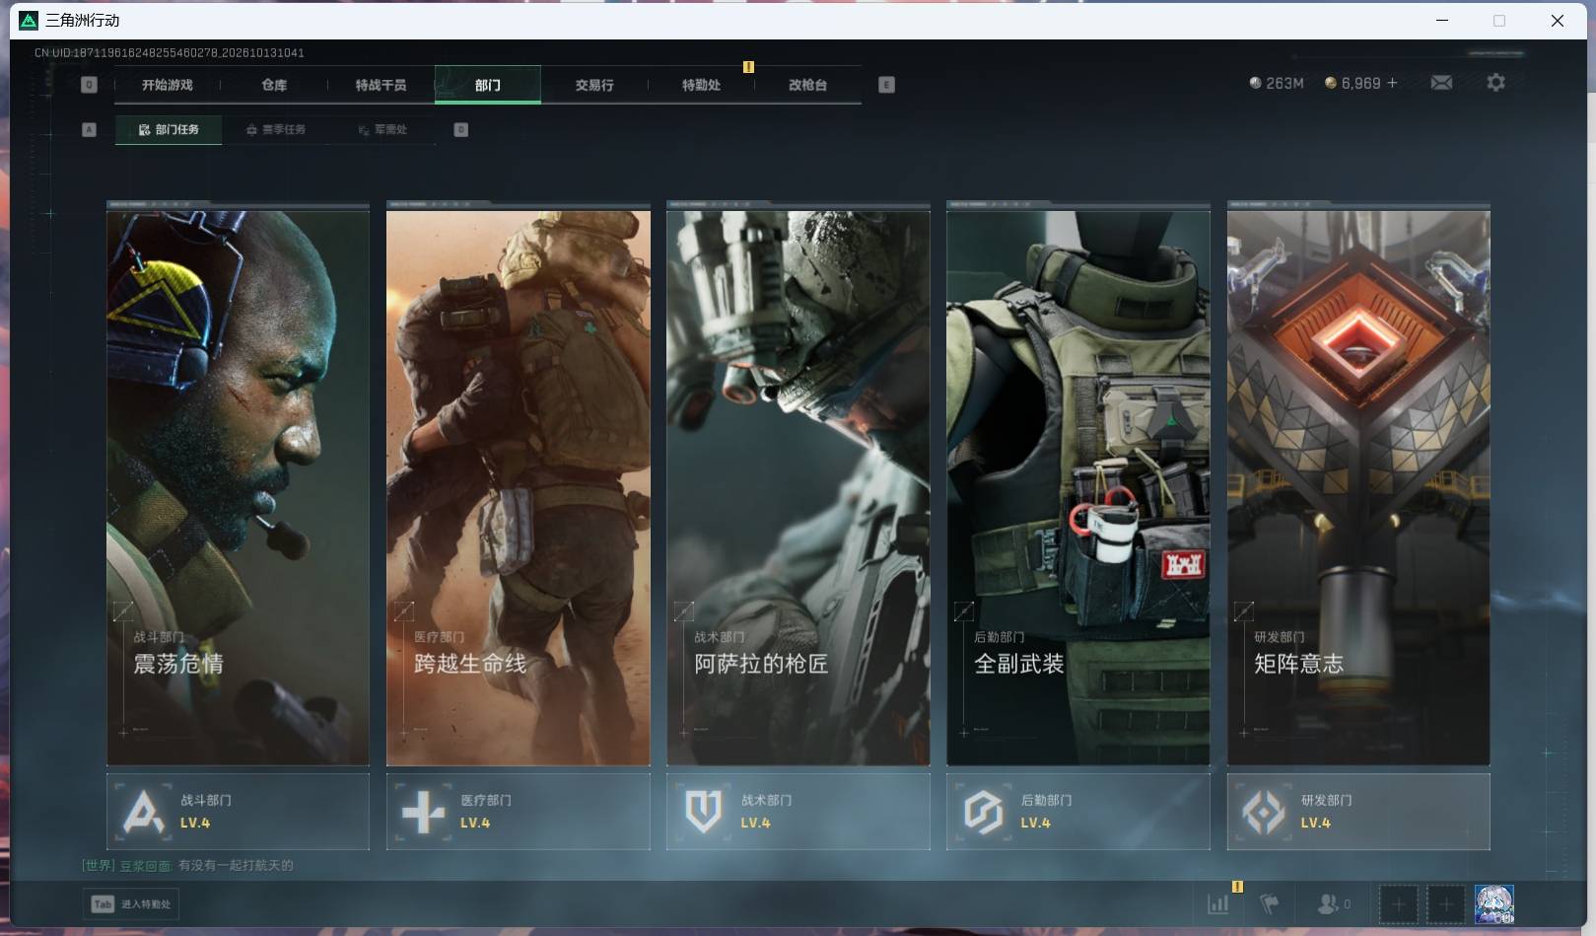Click the research department diamond logo
The width and height of the screenshot is (1596, 936).
(1263, 812)
